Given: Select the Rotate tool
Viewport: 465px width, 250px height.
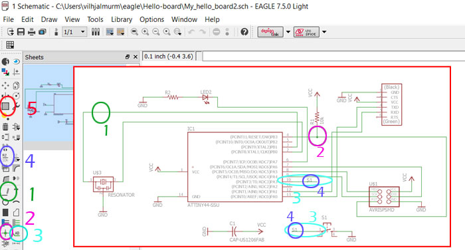Looking at the screenshot, I should 17,96.
